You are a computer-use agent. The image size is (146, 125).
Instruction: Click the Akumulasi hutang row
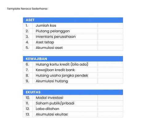(x=73, y=81)
